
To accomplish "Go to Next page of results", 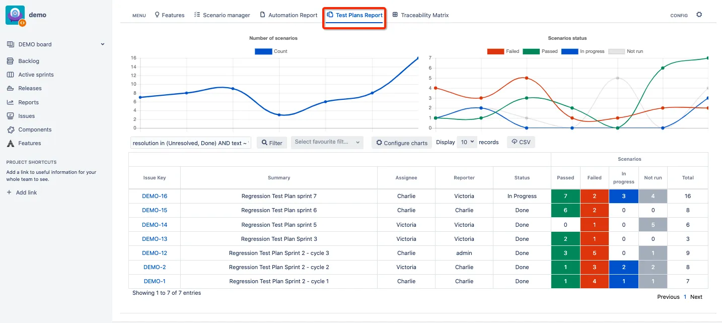I will coord(696,297).
